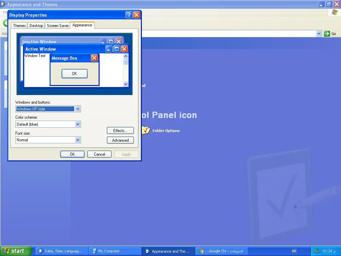Expand the Font size dropdown
This screenshot has width=341, height=256.
pyautogui.click(x=78, y=140)
